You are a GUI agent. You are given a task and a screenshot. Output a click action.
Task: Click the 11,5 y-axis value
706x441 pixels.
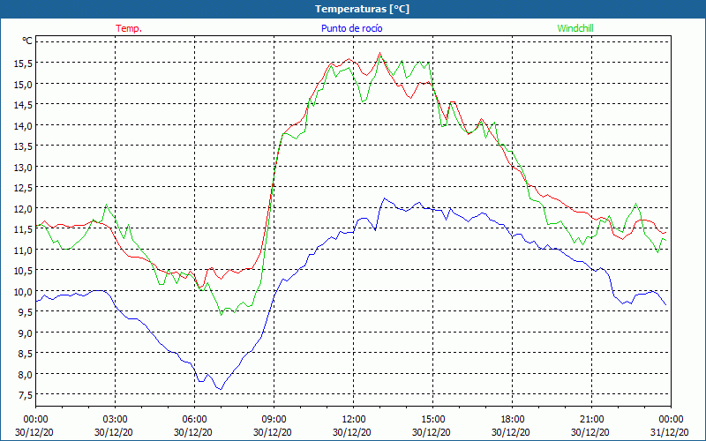(x=24, y=229)
